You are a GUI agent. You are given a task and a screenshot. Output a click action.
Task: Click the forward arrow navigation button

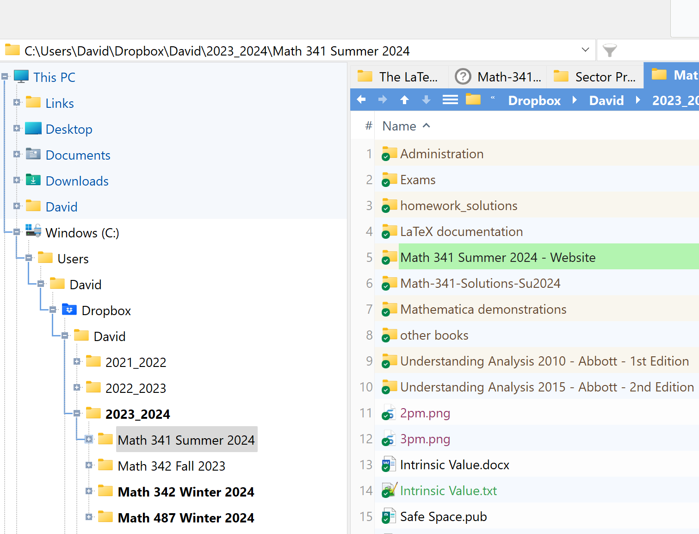pyautogui.click(x=383, y=100)
